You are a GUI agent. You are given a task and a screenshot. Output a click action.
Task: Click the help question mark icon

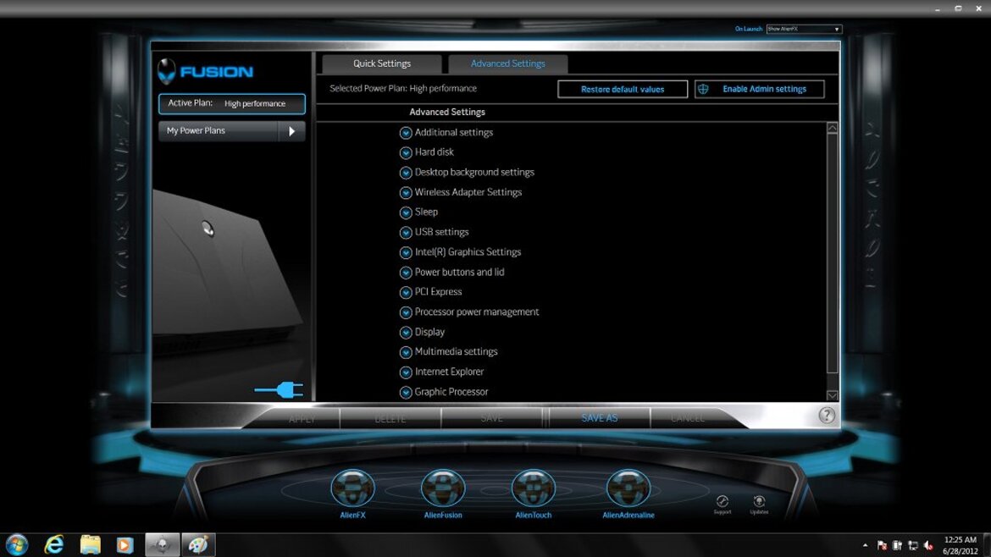(827, 415)
